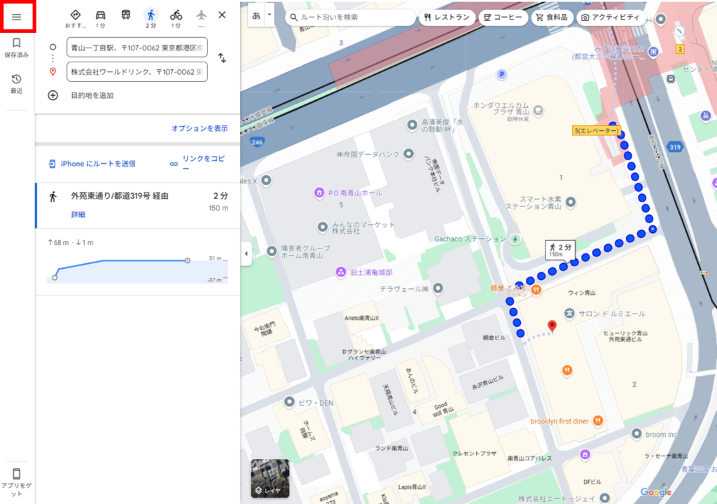Viewport: 717px width, 504px height.
Task: Select 旧土浦亀城邸 marker
Action: click(341, 272)
